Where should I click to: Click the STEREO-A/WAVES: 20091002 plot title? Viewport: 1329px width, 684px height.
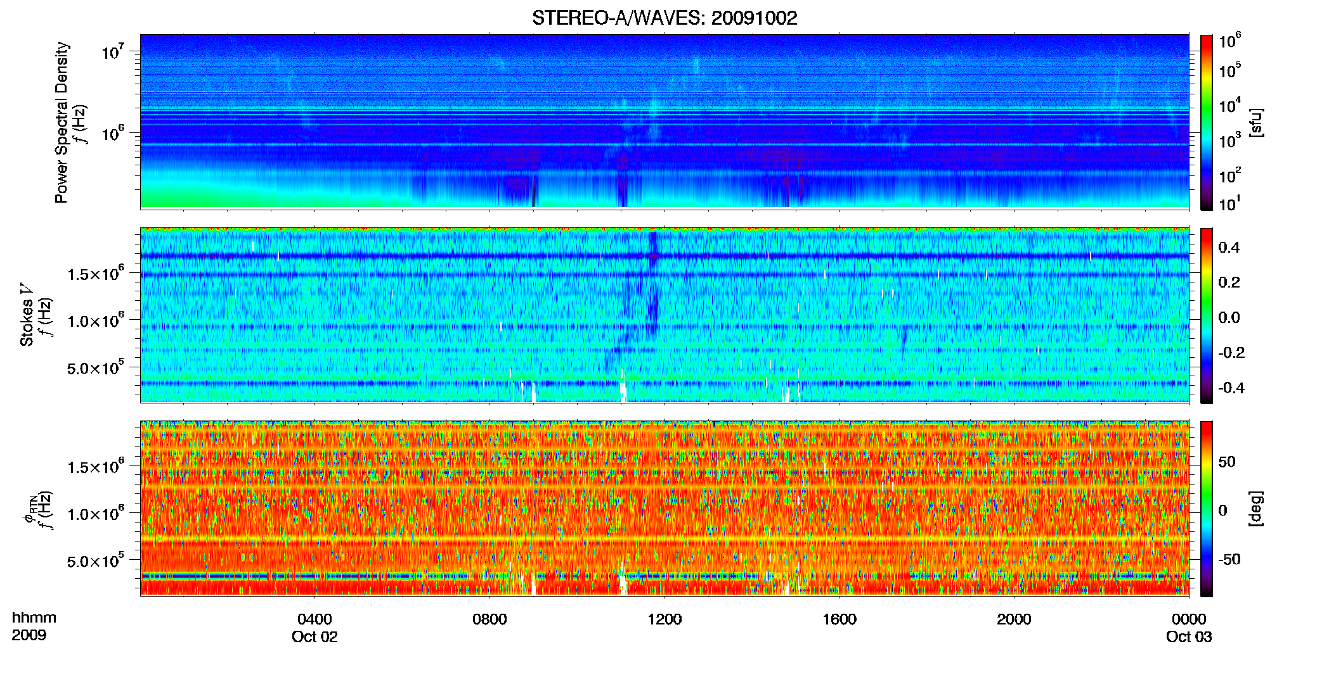pyautogui.click(x=664, y=18)
